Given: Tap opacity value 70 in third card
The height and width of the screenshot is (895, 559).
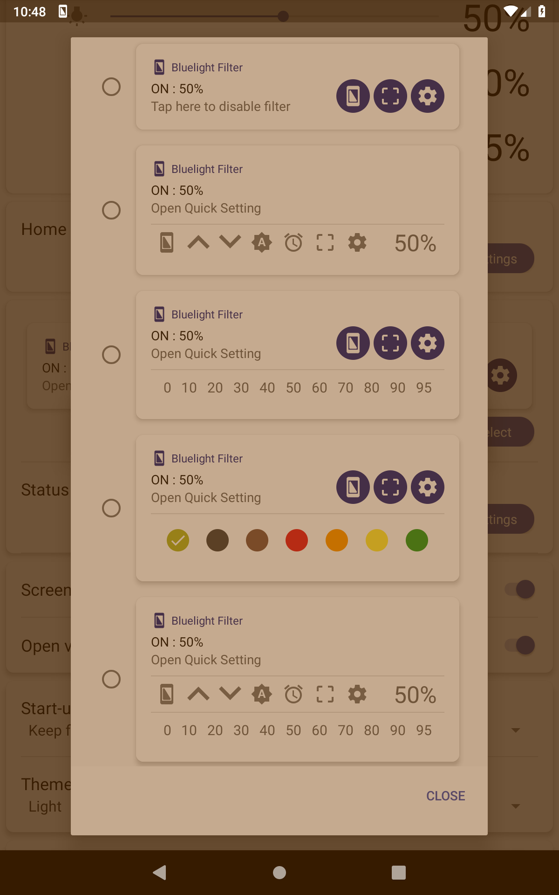Looking at the screenshot, I should [346, 388].
